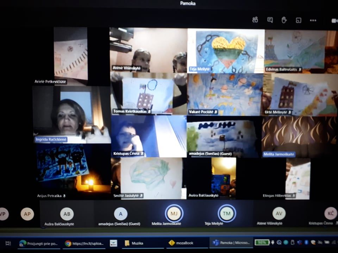The width and height of the screenshot is (338, 253).
Task: Switch to Chrome lrv.lt taskbar window
Action: [84, 243]
